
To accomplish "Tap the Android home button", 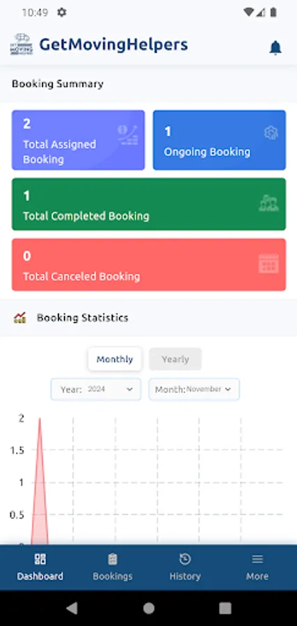I will [149, 608].
